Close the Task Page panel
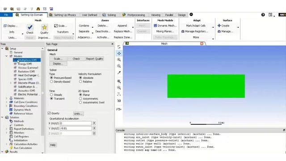Screen dimensions: 286x161 coord(112,44)
